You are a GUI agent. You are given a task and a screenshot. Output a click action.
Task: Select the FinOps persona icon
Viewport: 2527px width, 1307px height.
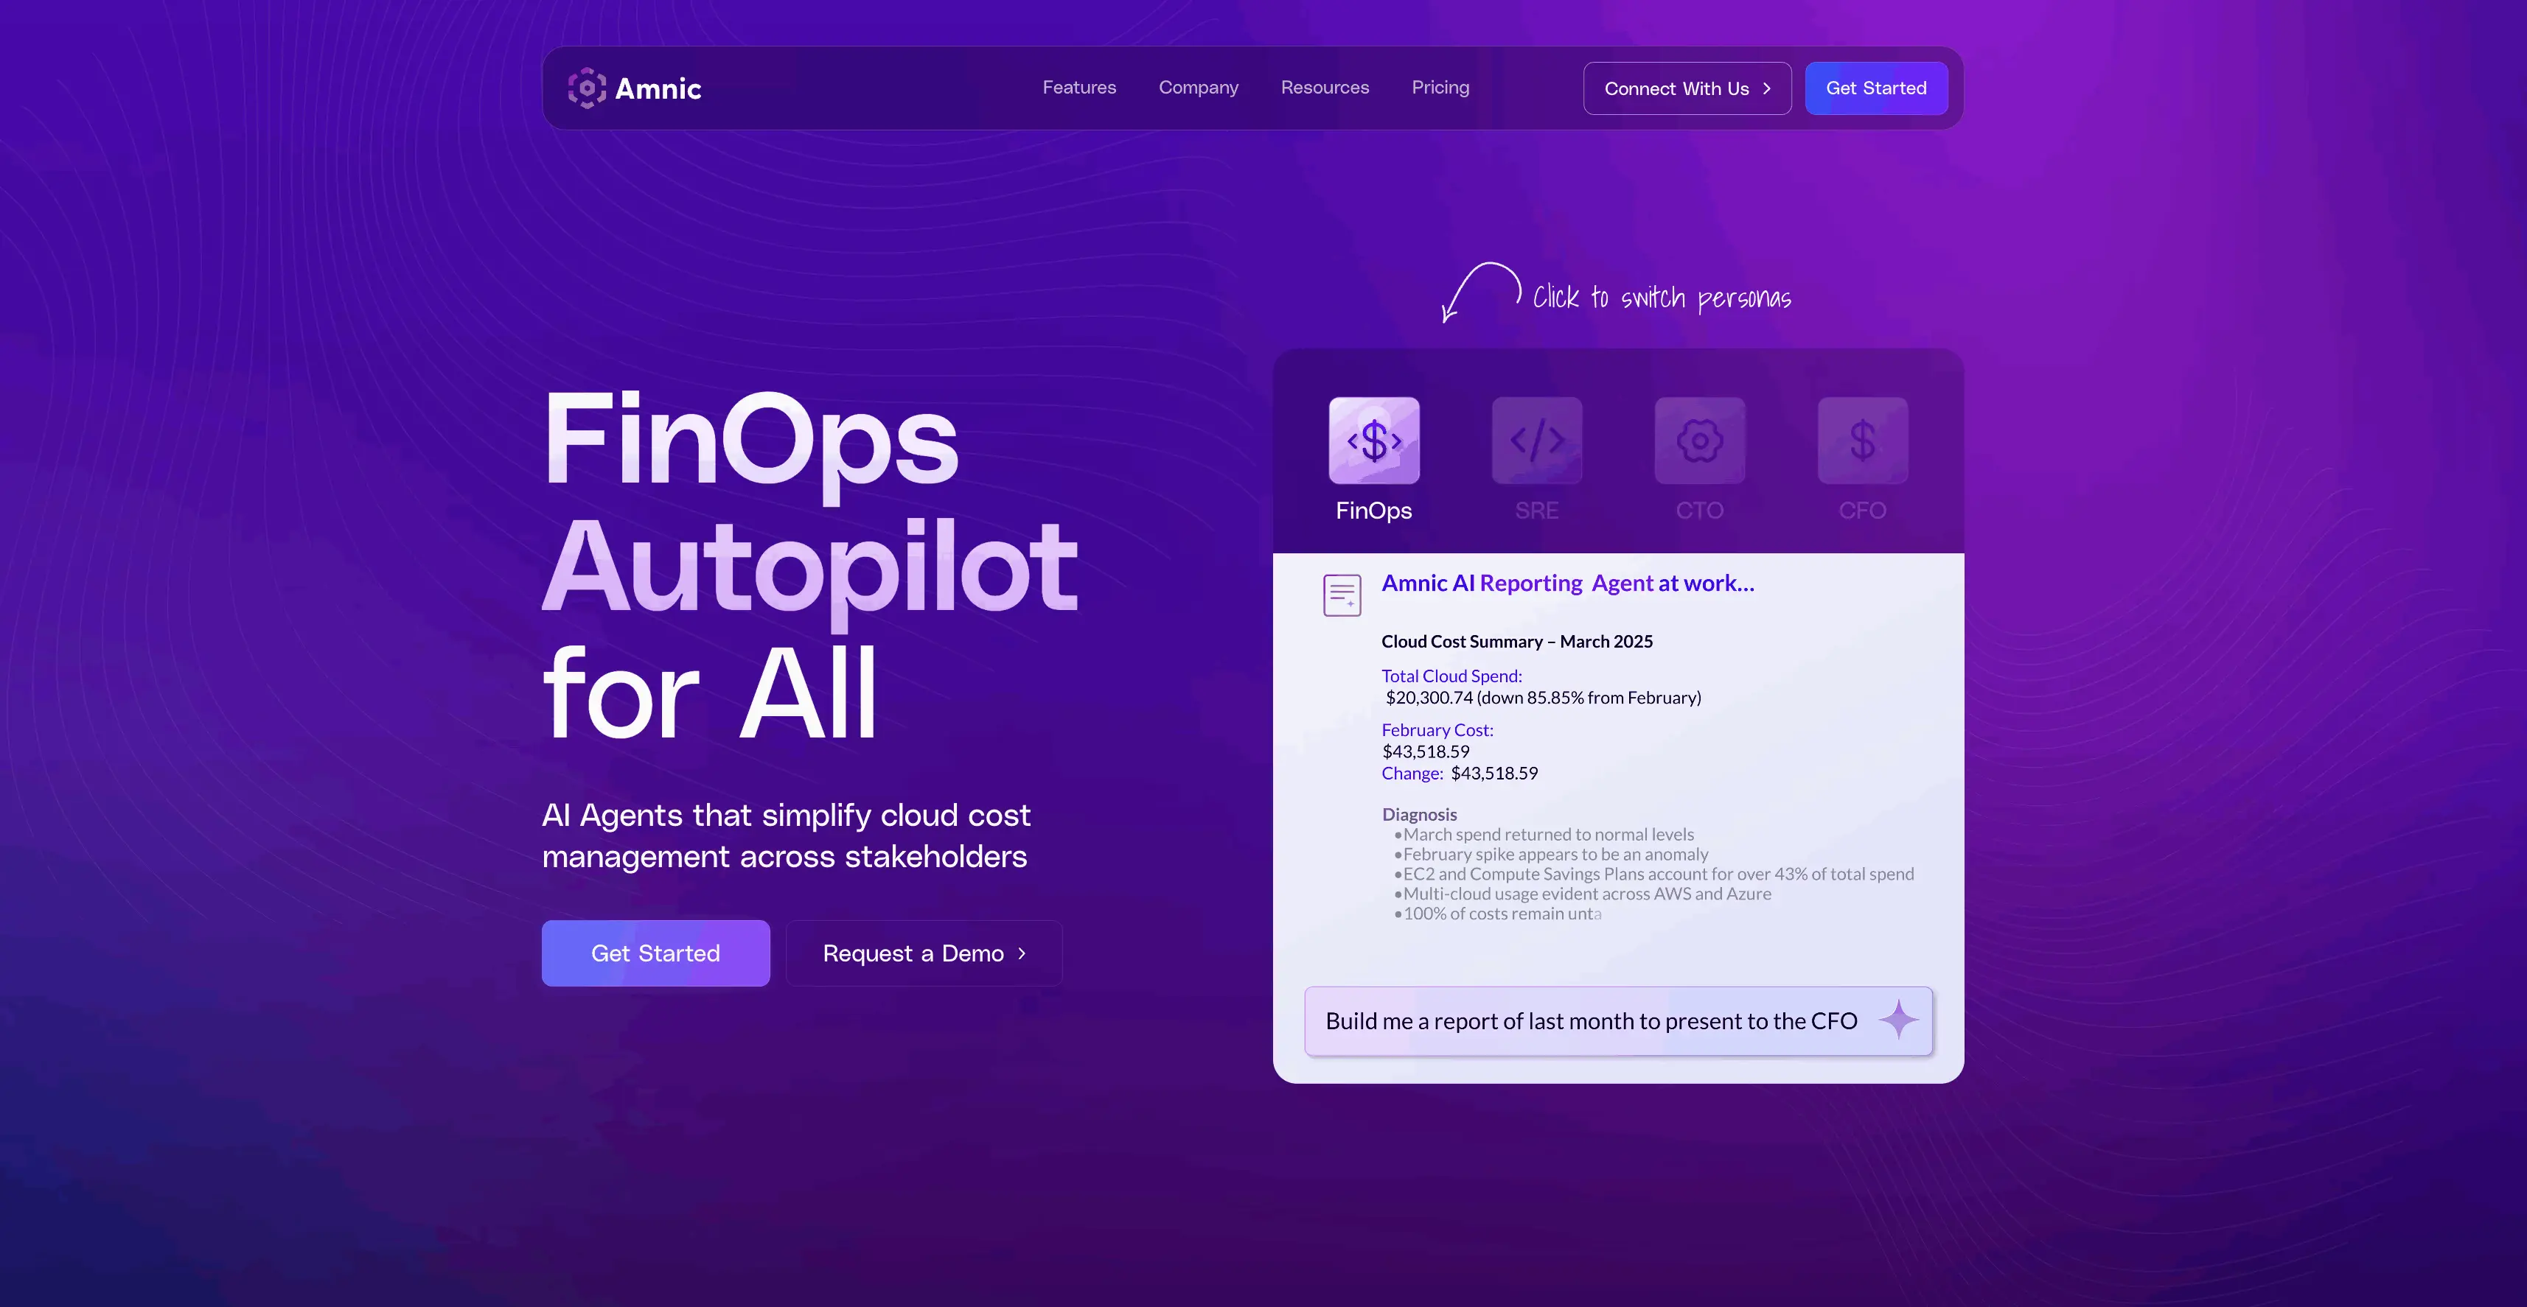pyautogui.click(x=1373, y=441)
